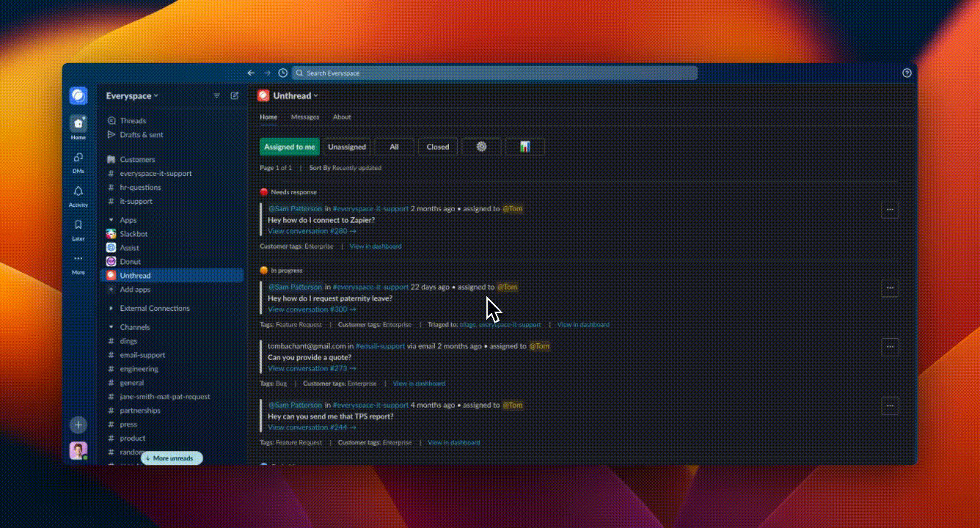Screen dimensions: 980x528
Task: Click View in dashboard for quote conversation
Action: click(419, 384)
